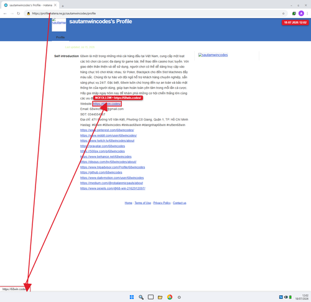Open taskbar Search magnifier icon
Screen dimensions: 311x302
pos(141,297)
